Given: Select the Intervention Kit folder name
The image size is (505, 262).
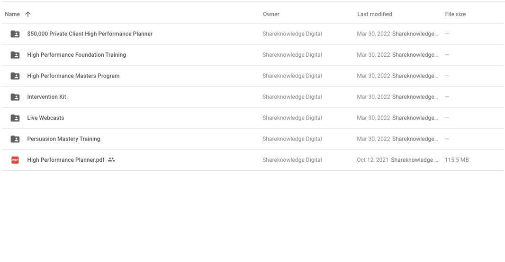Looking at the screenshot, I should [x=46, y=97].
